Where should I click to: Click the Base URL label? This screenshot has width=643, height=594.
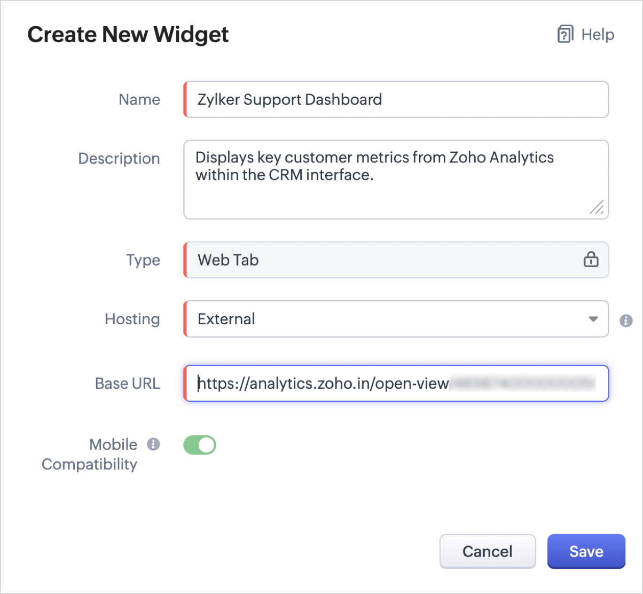coord(127,384)
